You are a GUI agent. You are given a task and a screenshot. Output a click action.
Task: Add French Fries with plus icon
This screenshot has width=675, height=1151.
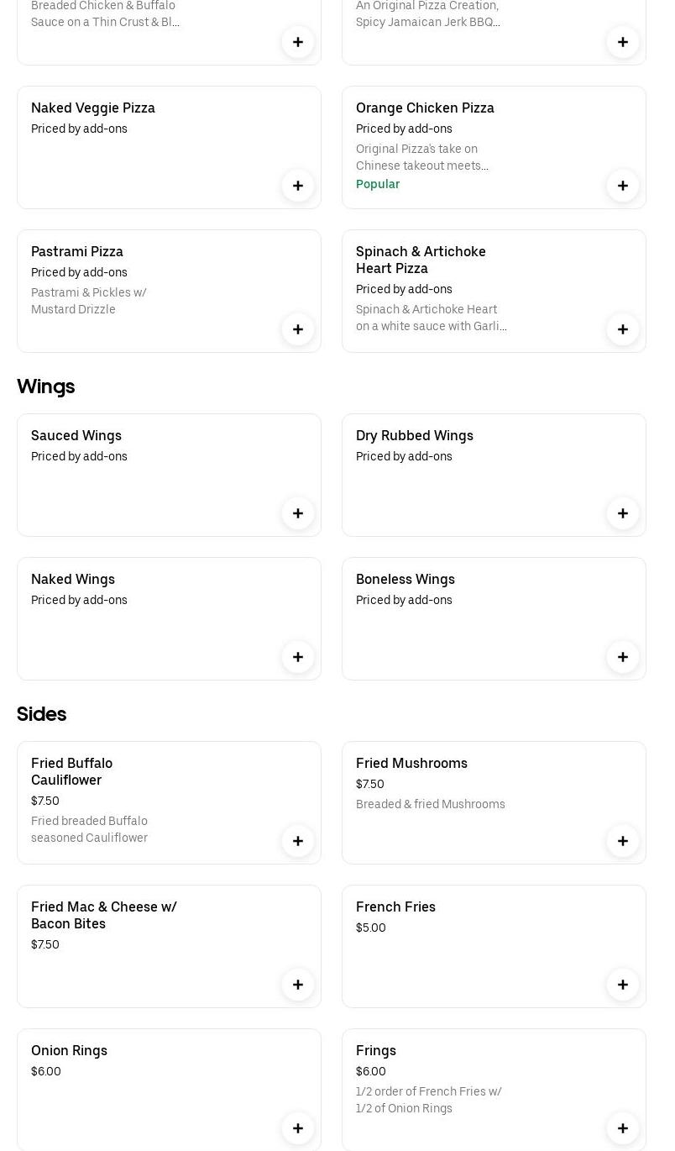tap(623, 985)
